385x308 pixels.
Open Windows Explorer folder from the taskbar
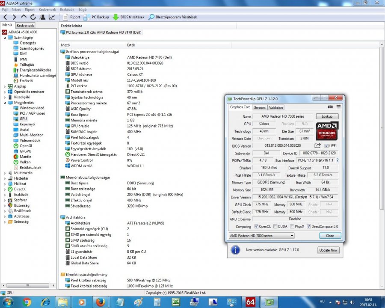coord(63,302)
